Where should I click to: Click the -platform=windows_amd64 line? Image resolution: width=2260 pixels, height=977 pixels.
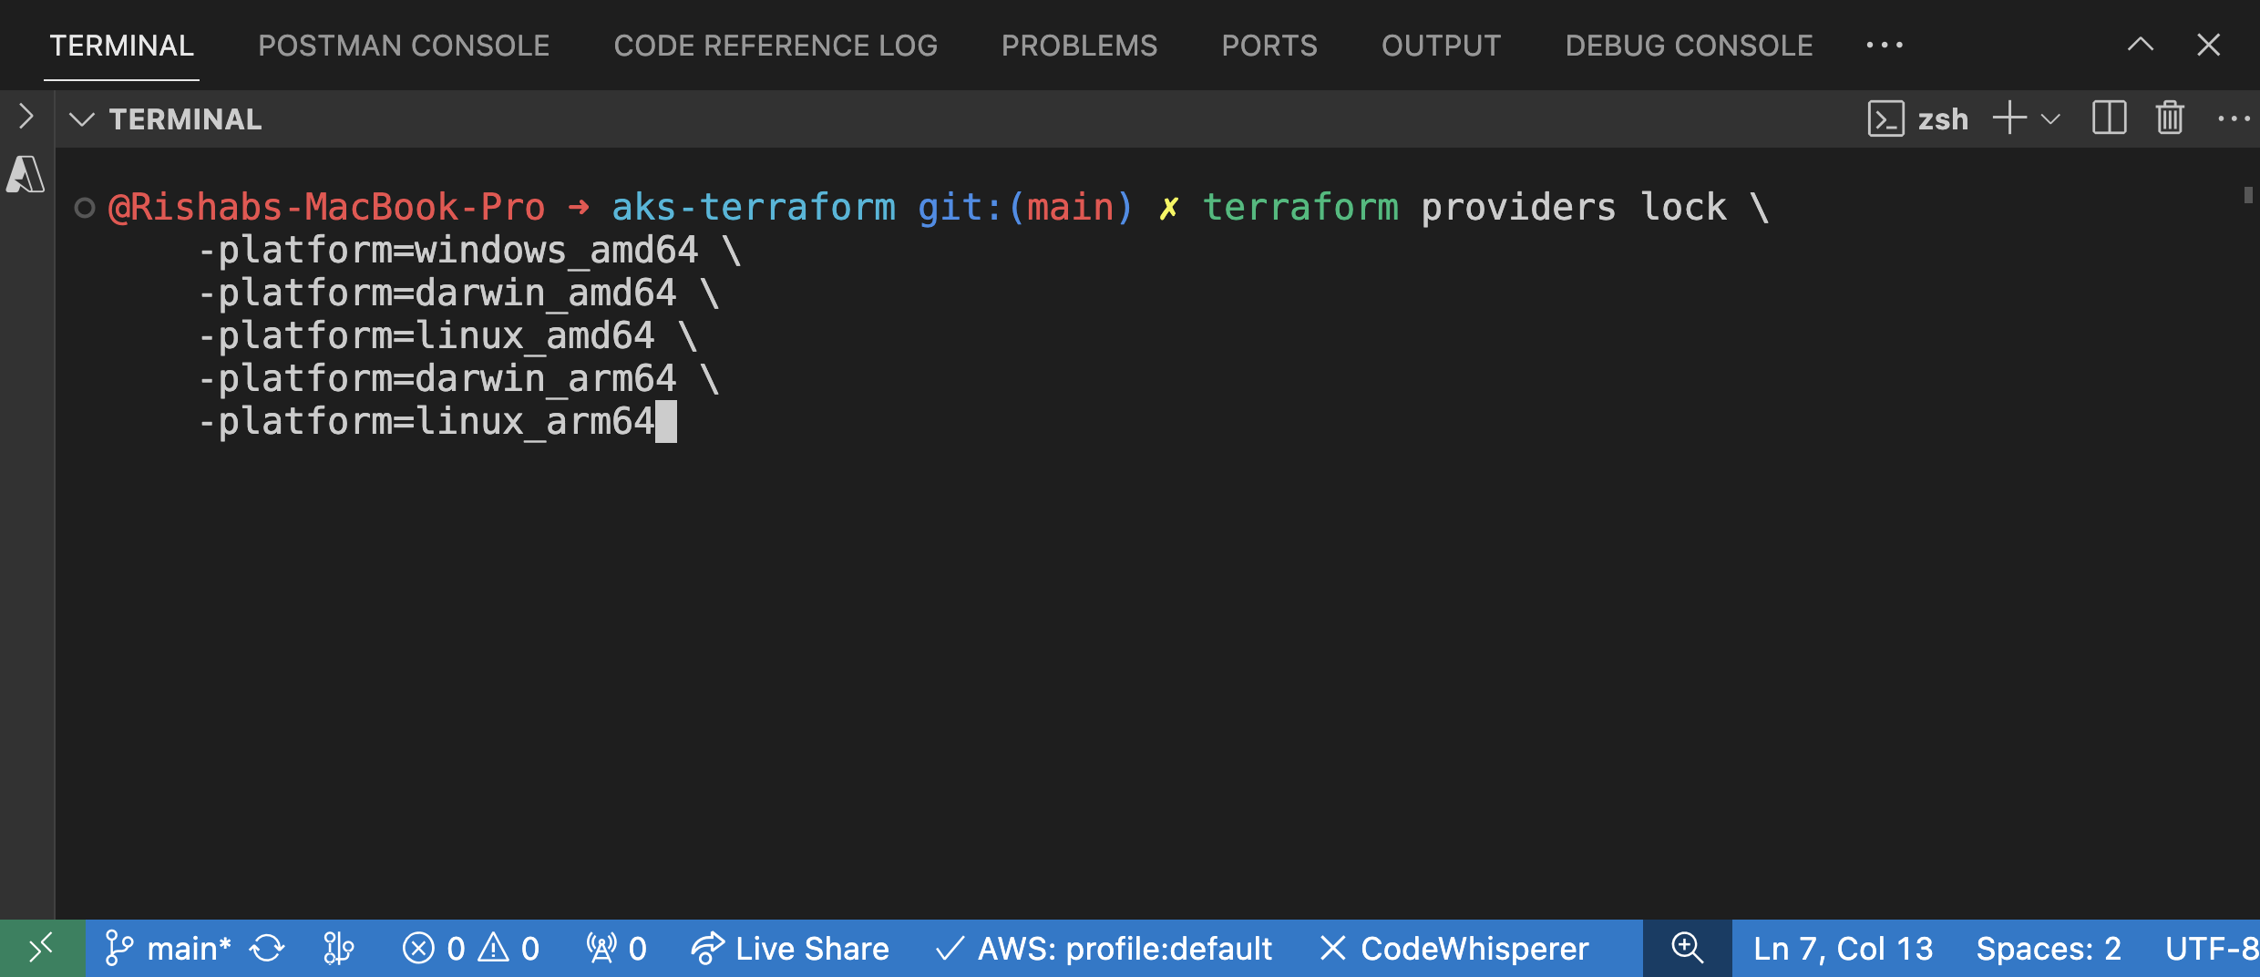[x=469, y=251]
